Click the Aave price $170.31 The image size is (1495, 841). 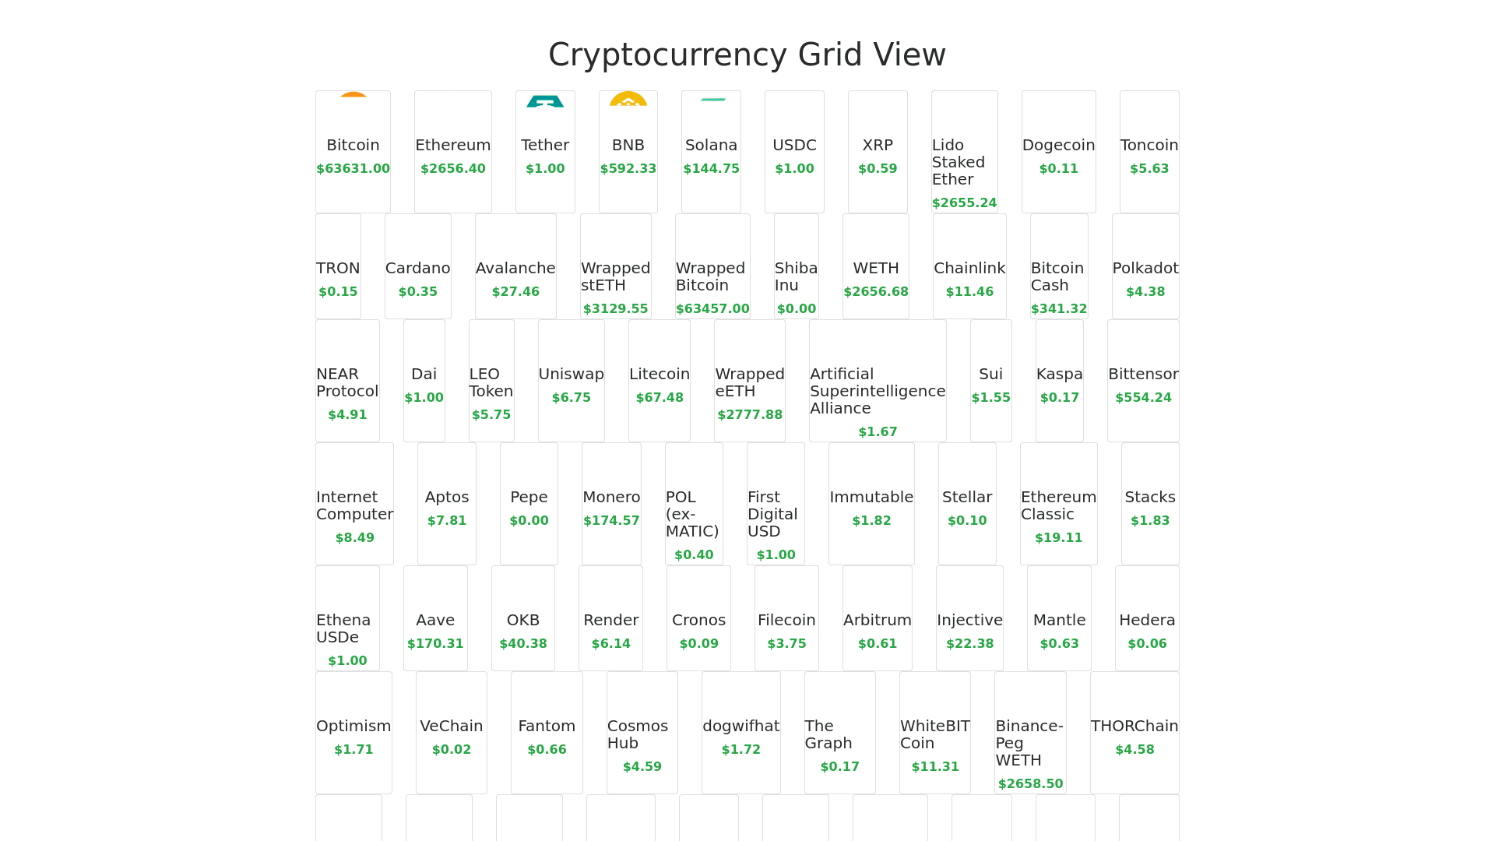click(x=435, y=644)
